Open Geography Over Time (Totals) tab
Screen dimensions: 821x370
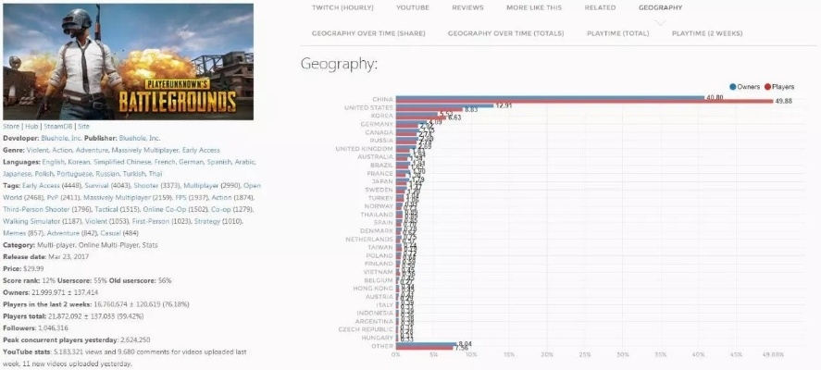505,33
